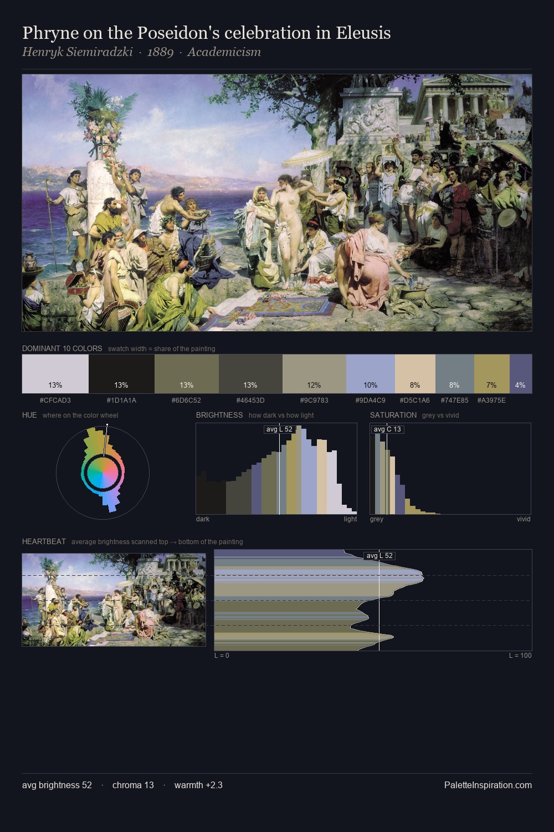The height and width of the screenshot is (832, 554).
Task: Click the DOMINANT 10 COLORS heading
Action: 62,349
